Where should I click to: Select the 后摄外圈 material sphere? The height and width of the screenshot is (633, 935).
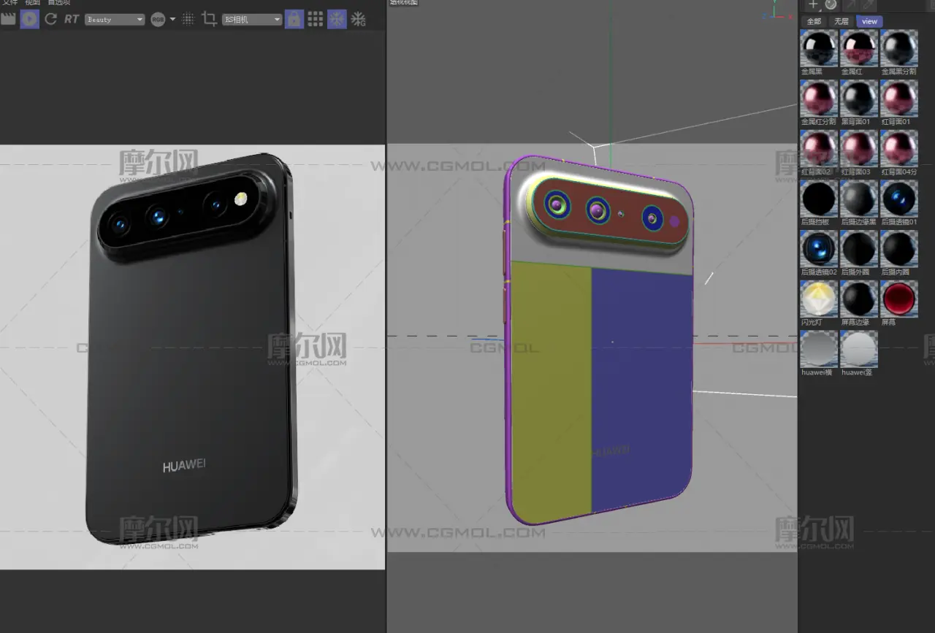(859, 248)
